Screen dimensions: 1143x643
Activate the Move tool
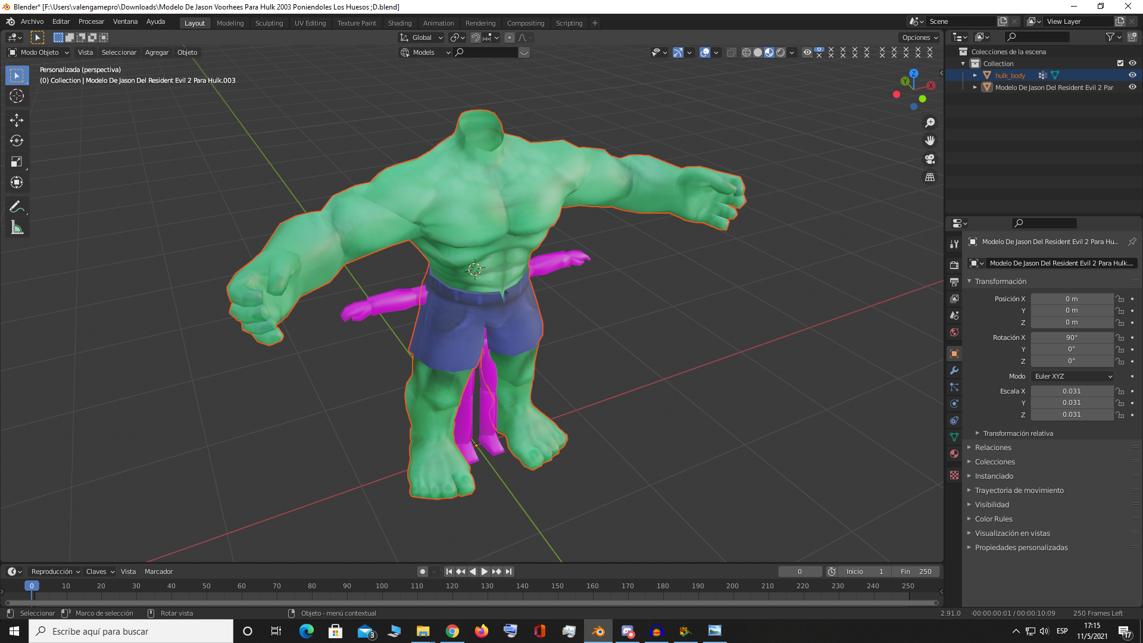coord(17,120)
